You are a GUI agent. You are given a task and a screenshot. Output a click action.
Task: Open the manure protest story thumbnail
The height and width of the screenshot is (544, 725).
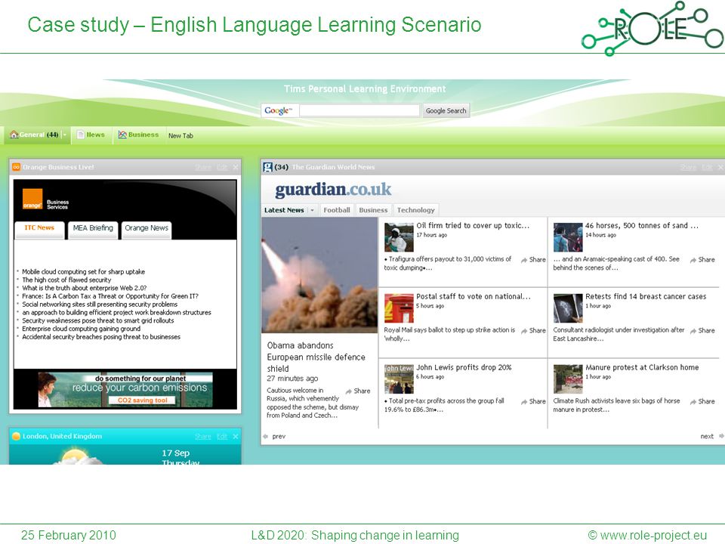pos(568,379)
